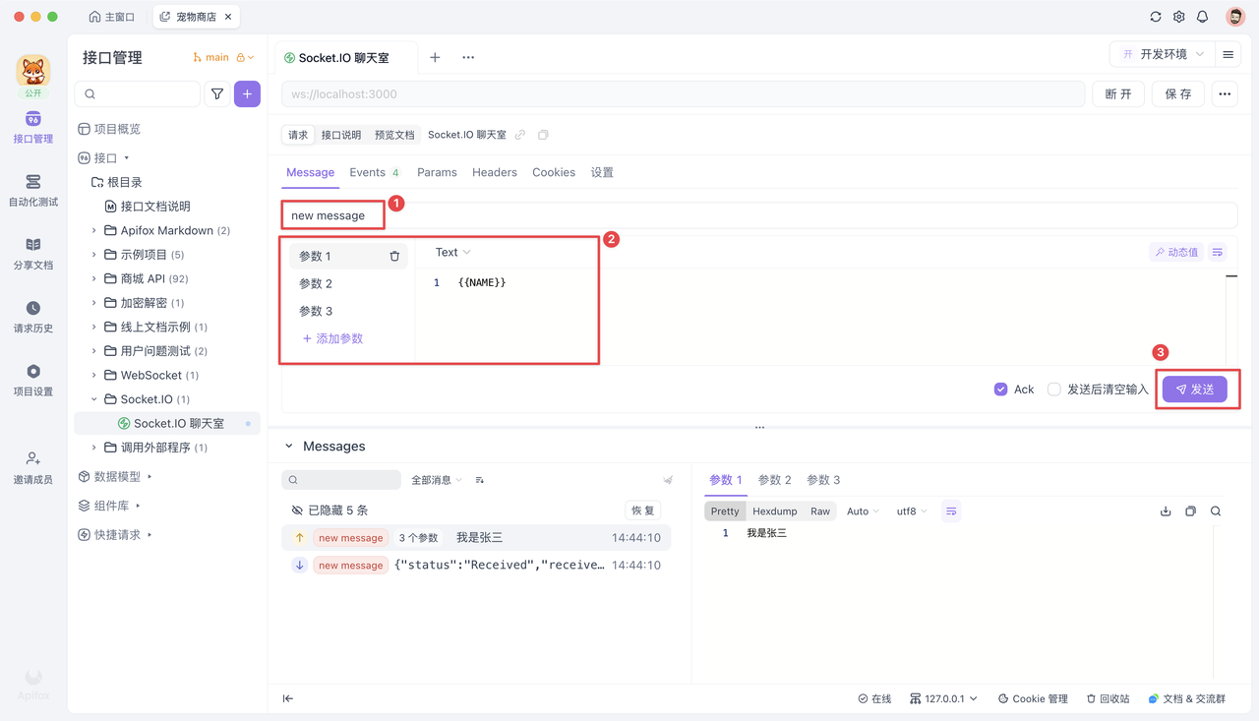Open 自动化测试 in left sidebar
This screenshot has height=721, width=1259.
pyautogui.click(x=33, y=191)
